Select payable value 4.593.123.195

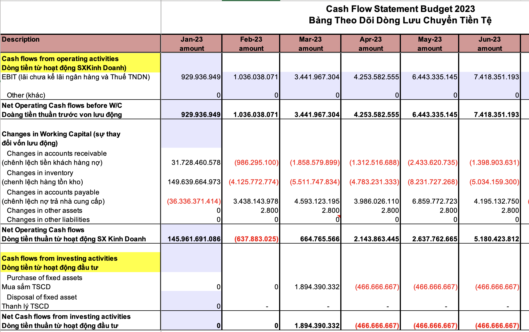[x=317, y=201]
